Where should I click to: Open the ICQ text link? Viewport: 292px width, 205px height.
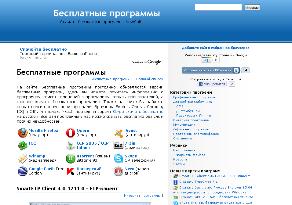click(x=33, y=143)
